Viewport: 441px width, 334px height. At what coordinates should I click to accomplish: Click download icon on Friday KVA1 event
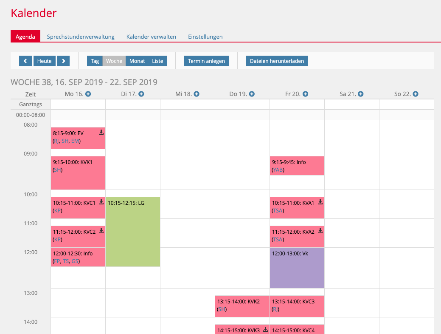[320, 202]
